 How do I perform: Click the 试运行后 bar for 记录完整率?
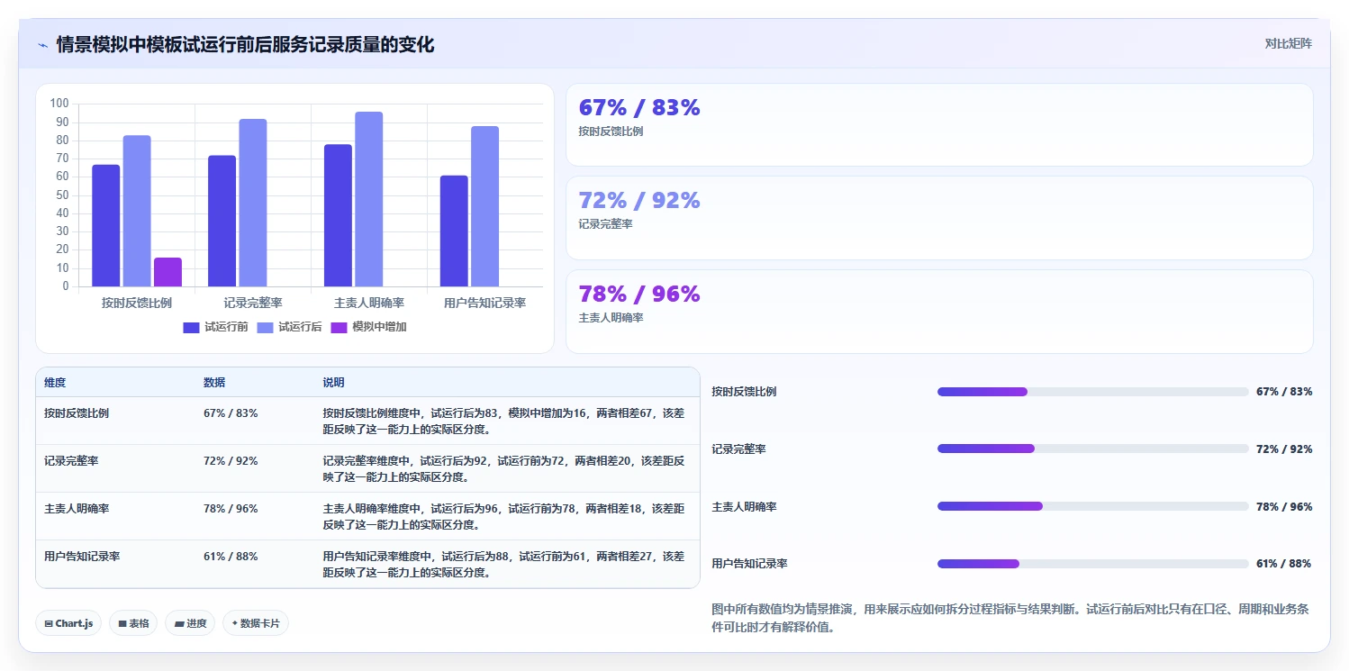[x=253, y=203]
